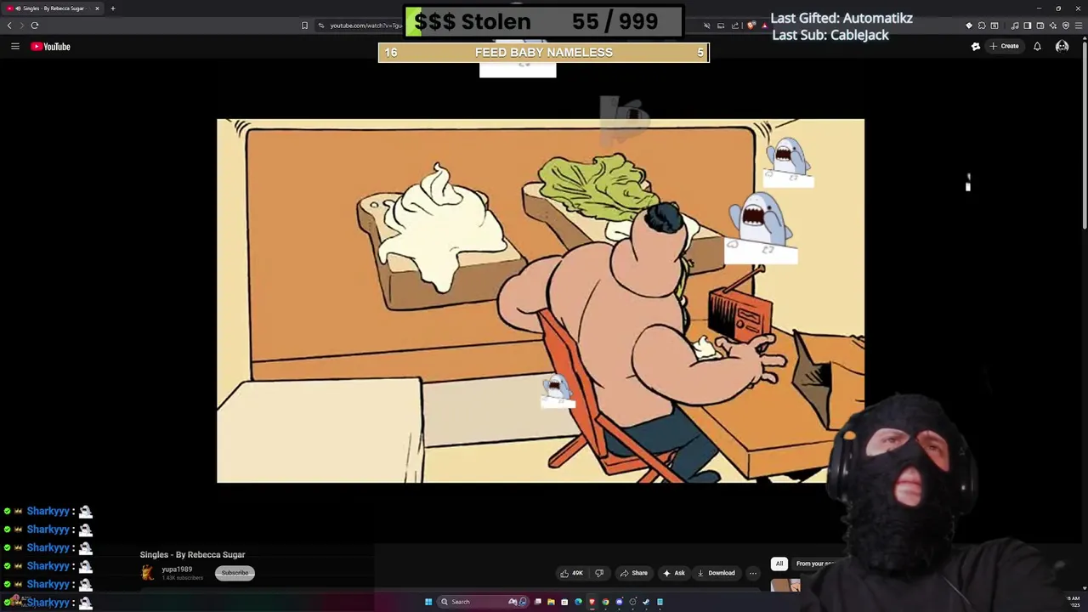Open the Brave wallet icon

coord(1040,25)
